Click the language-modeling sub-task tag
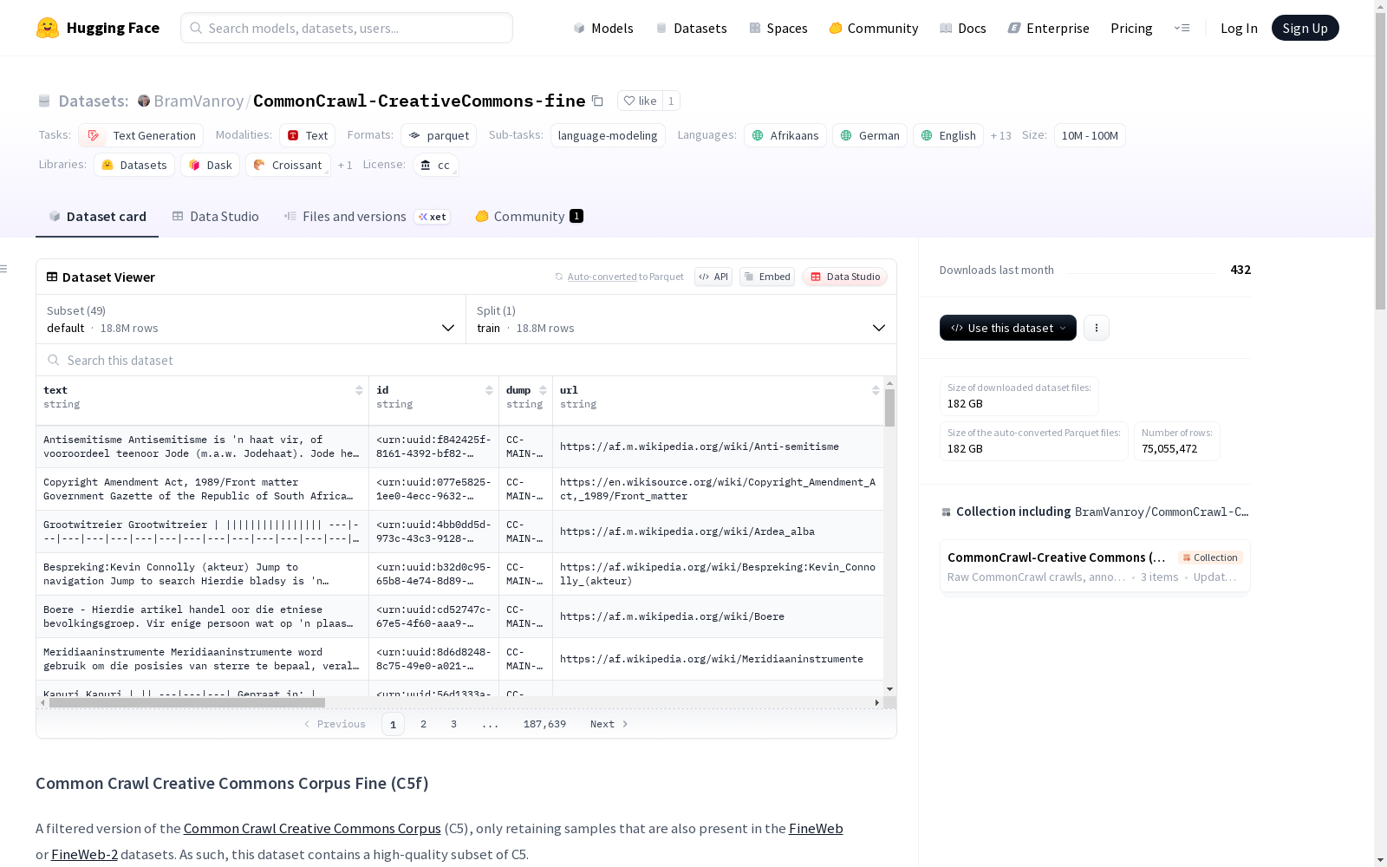The image size is (1387, 867). 608,135
